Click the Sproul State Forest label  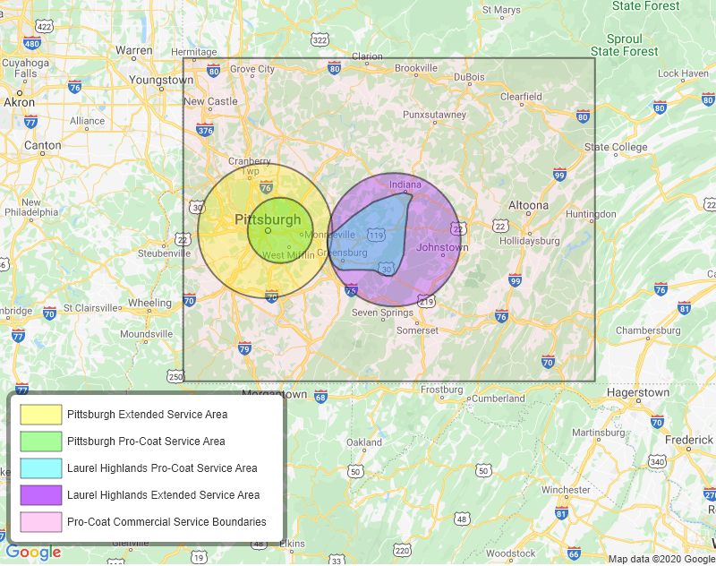click(625, 45)
